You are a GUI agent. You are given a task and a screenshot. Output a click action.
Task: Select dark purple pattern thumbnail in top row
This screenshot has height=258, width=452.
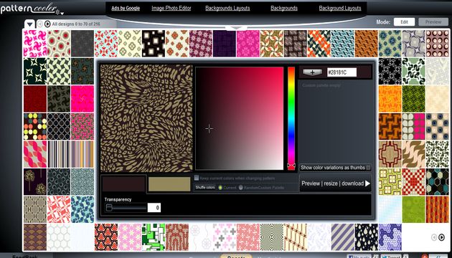pos(225,44)
